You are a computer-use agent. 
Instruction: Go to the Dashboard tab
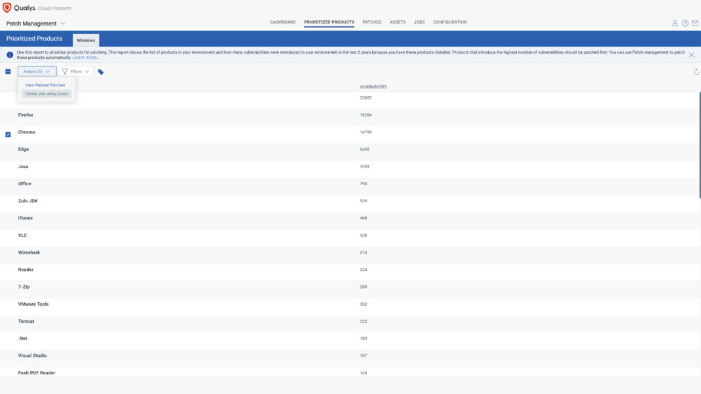click(282, 22)
